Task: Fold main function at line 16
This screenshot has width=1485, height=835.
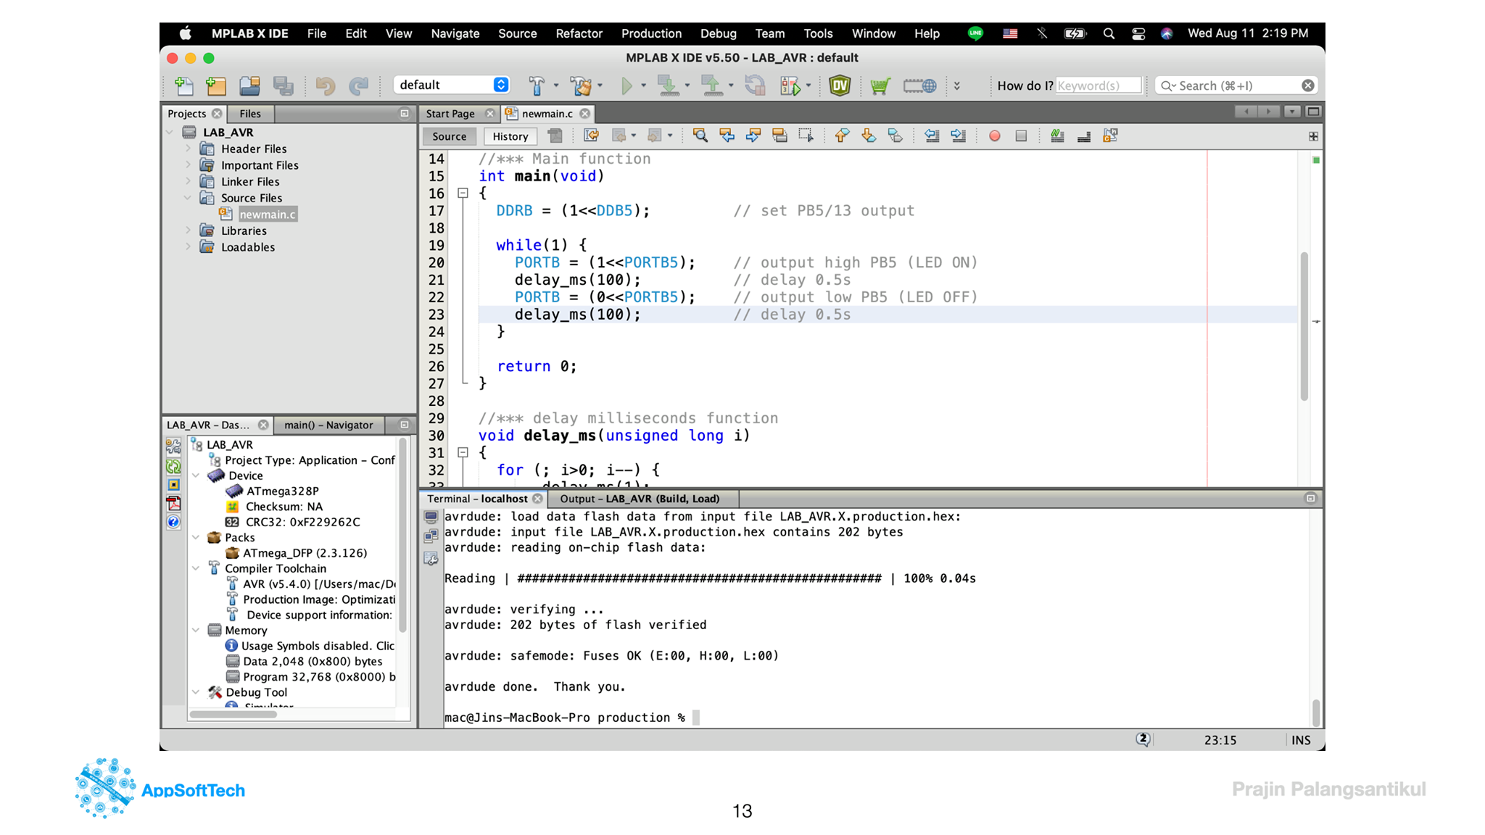Action: [463, 193]
